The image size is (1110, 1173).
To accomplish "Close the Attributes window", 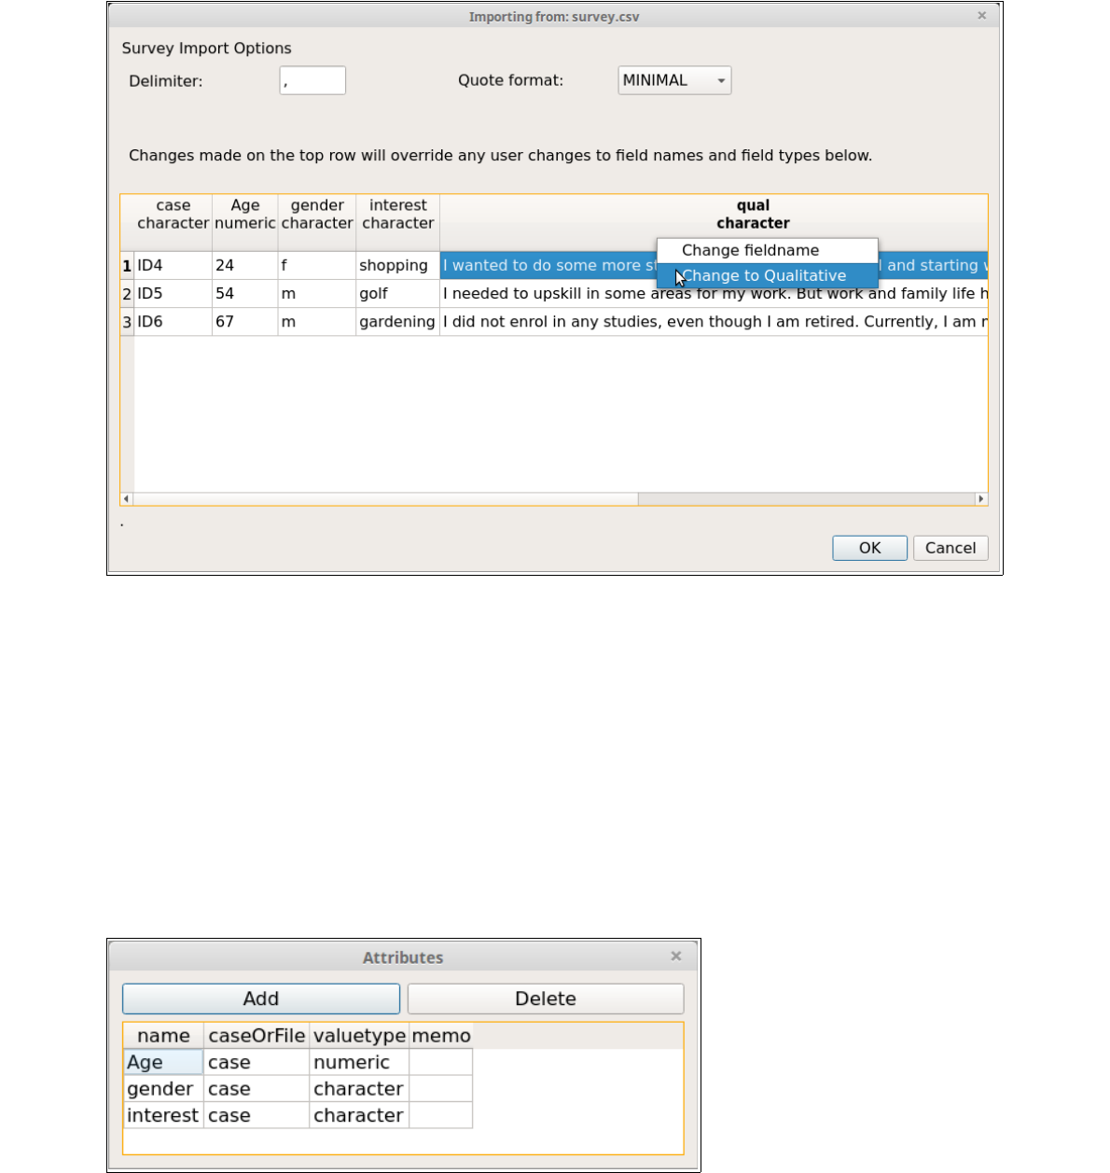I will 676,957.
